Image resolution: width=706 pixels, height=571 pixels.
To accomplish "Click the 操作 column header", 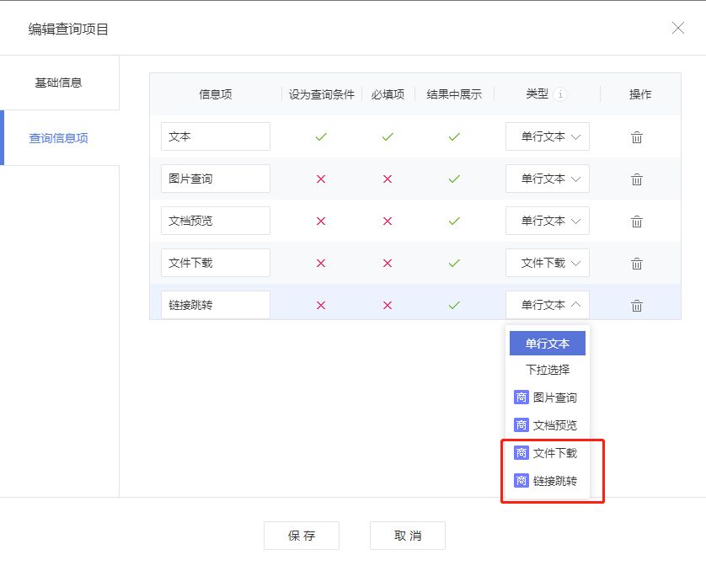I will pyautogui.click(x=640, y=94).
